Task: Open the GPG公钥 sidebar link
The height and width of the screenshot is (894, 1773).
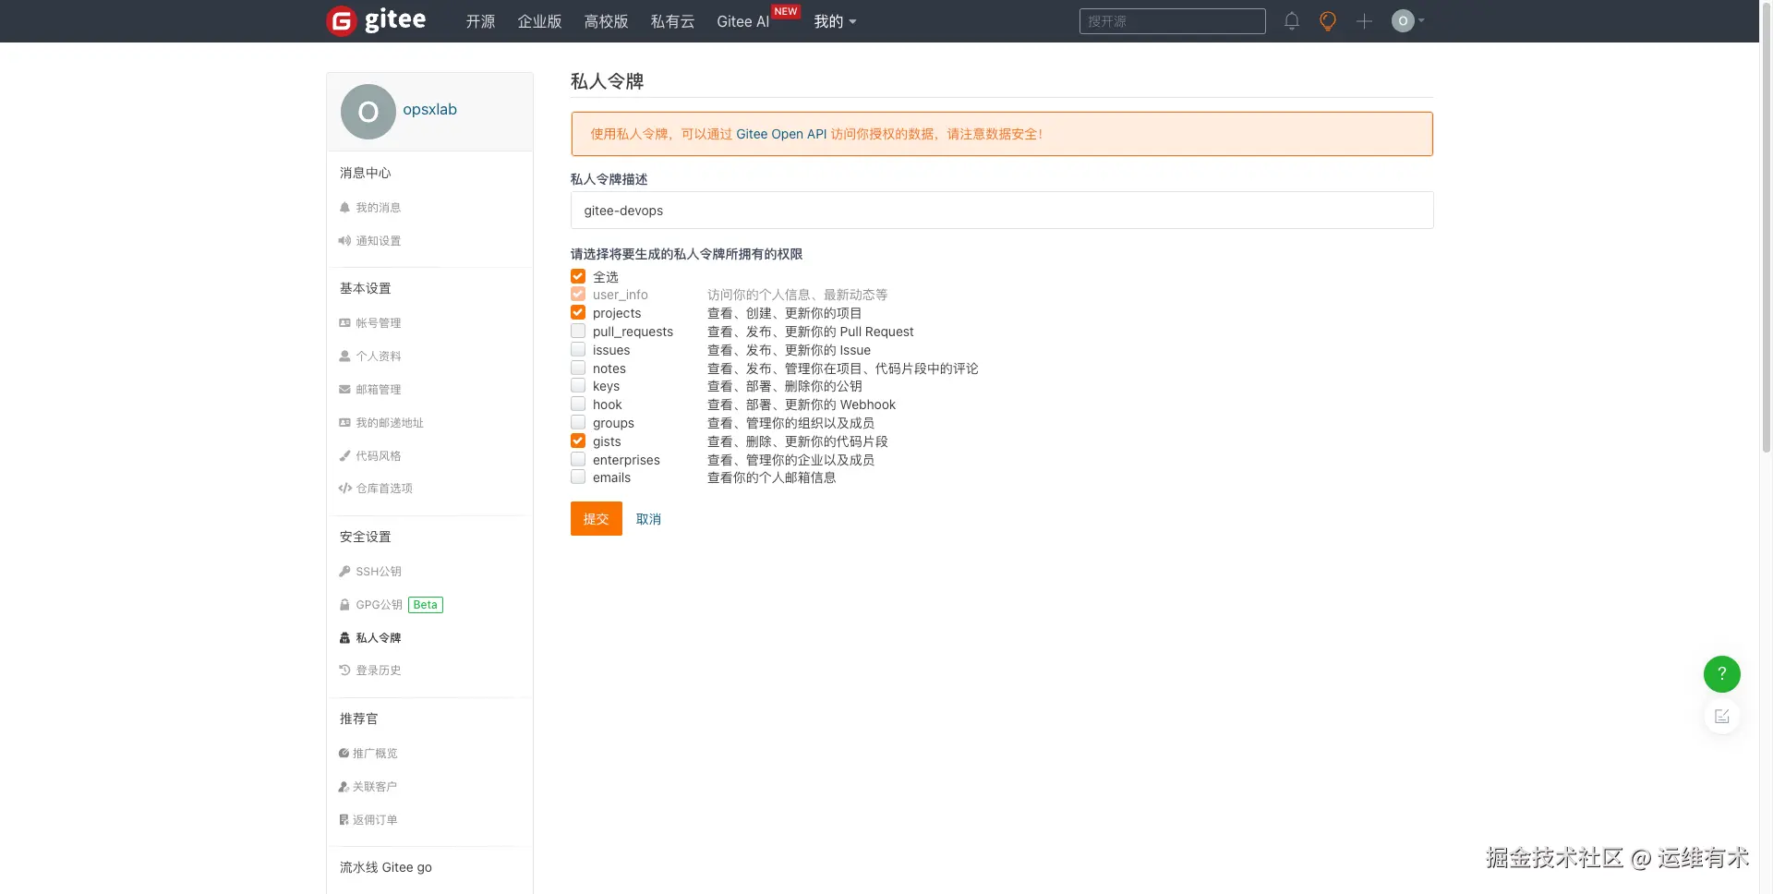Action: coord(380,605)
